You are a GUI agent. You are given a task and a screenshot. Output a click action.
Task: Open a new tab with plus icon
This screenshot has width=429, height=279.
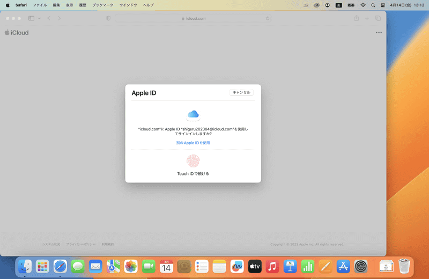pyautogui.click(x=367, y=18)
